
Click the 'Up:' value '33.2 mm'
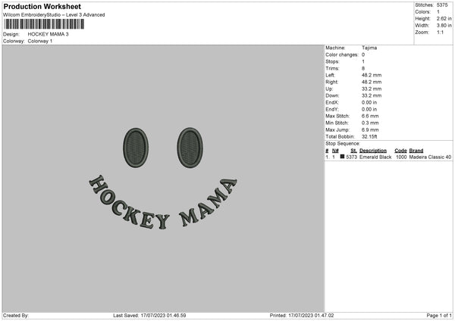372,89
